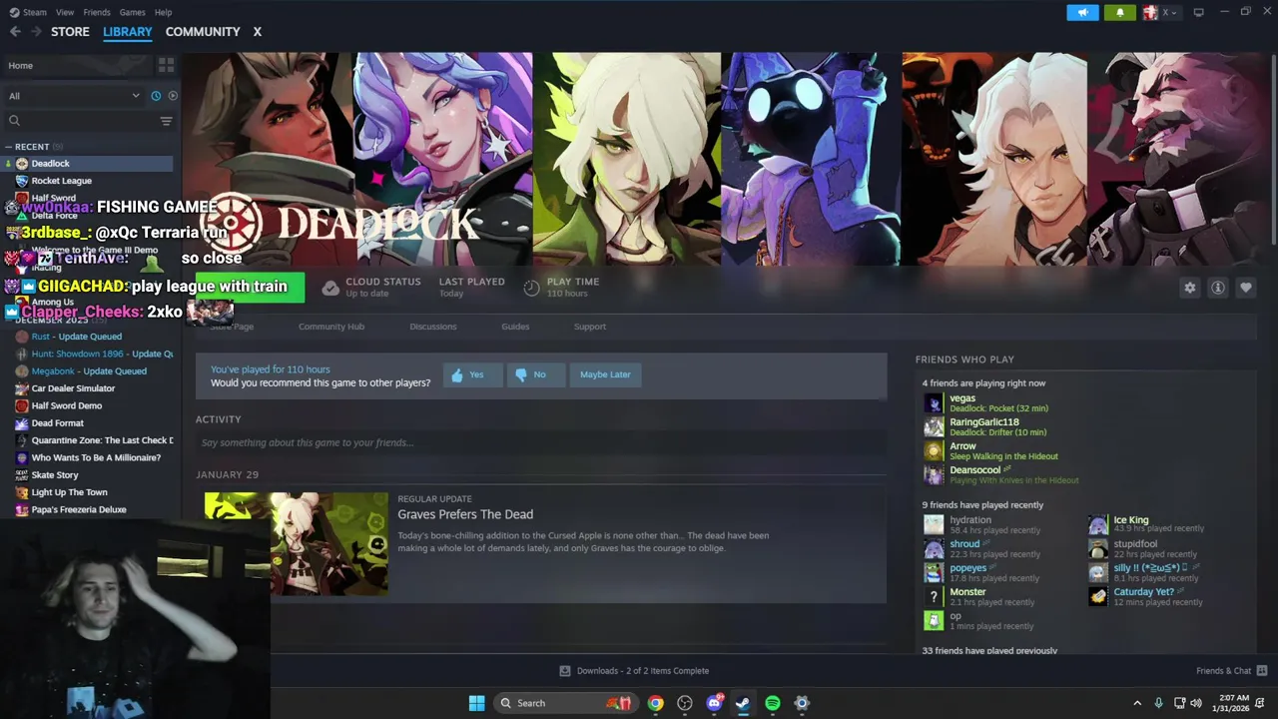The image size is (1278, 719).
Task: Recommend the game with Yes thumbs up
Action: (473, 374)
